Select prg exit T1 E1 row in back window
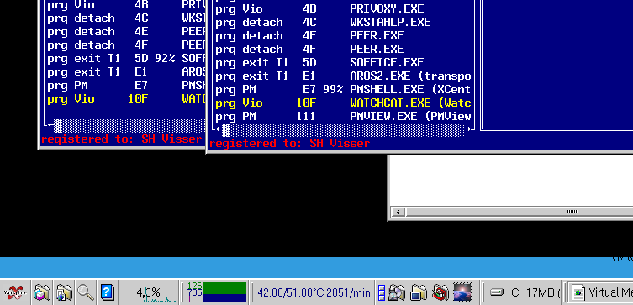Screen dimensions: 633x305 point(126,71)
